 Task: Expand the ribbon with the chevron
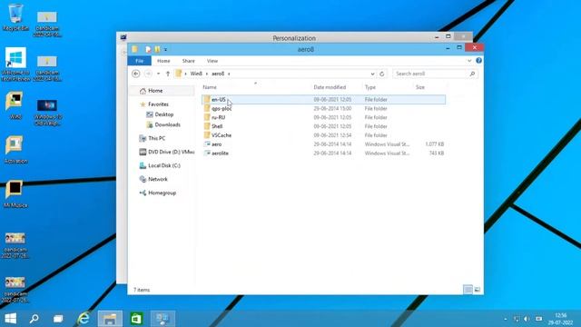pyautogui.click(x=469, y=61)
